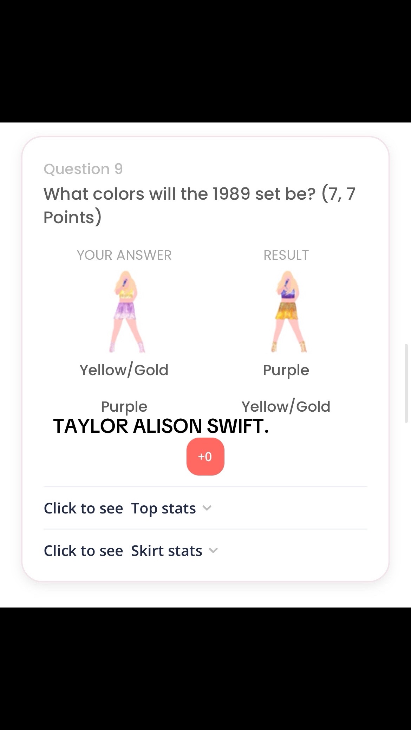This screenshot has width=411, height=730.
Task: Select the outfit figure under YOUR ANSWER
Action: tap(125, 311)
